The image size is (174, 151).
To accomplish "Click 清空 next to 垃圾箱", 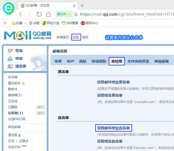I will pos(41,113).
